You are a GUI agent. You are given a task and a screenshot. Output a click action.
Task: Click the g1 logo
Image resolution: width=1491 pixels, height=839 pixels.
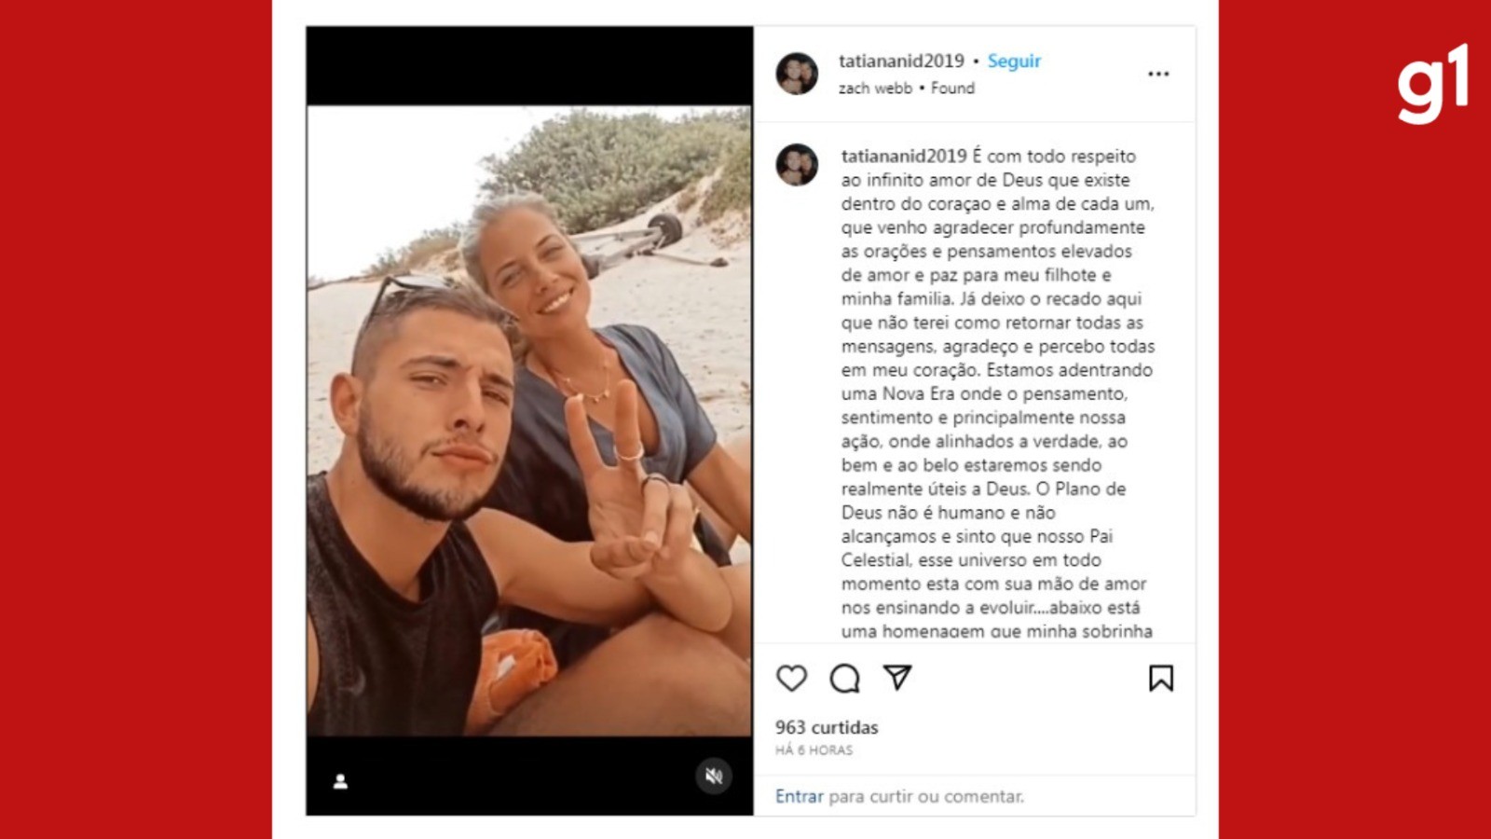(1433, 83)
